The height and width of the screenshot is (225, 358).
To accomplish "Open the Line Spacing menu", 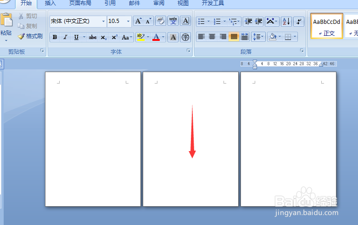I will [258, 37].
